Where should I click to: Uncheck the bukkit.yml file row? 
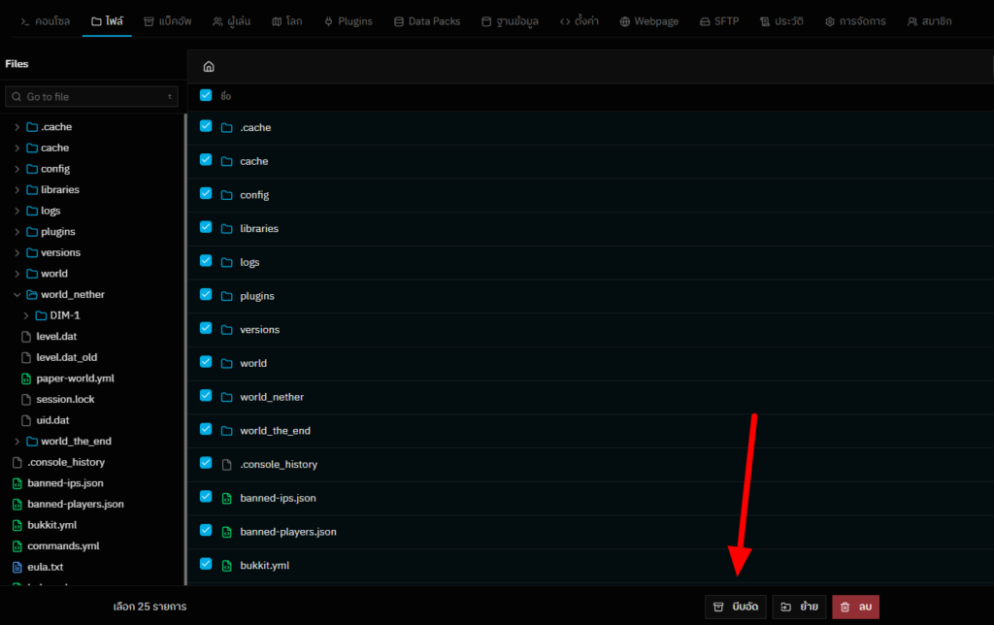pyautogui.click(x=205, y=563)
